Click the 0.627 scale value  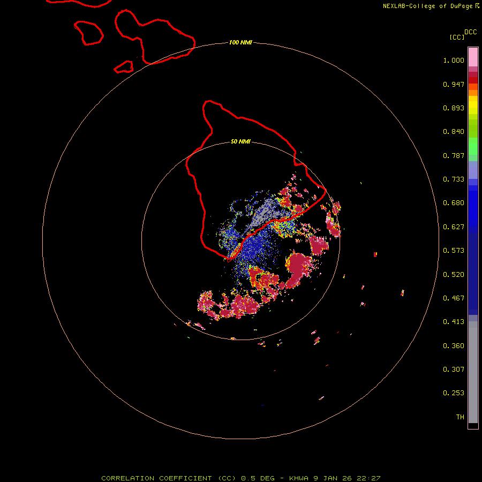454,227
